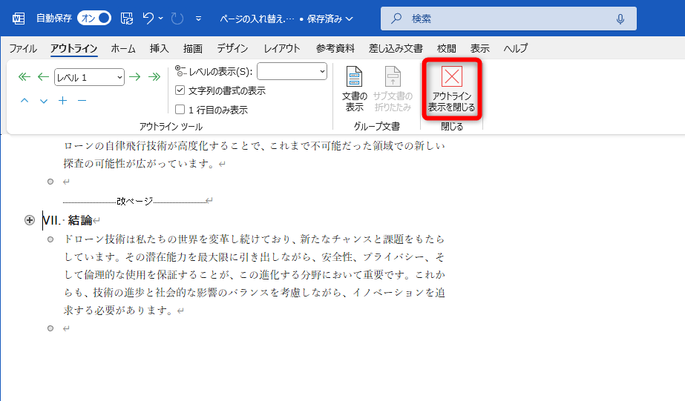This screenshot has height=401, width=685.
Task: Toggle the AutoSave switch
Action: (94, 18)
